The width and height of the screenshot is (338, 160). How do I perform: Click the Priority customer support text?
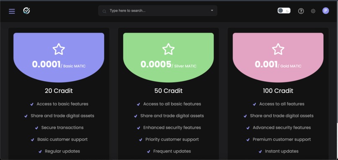(172, 140)
